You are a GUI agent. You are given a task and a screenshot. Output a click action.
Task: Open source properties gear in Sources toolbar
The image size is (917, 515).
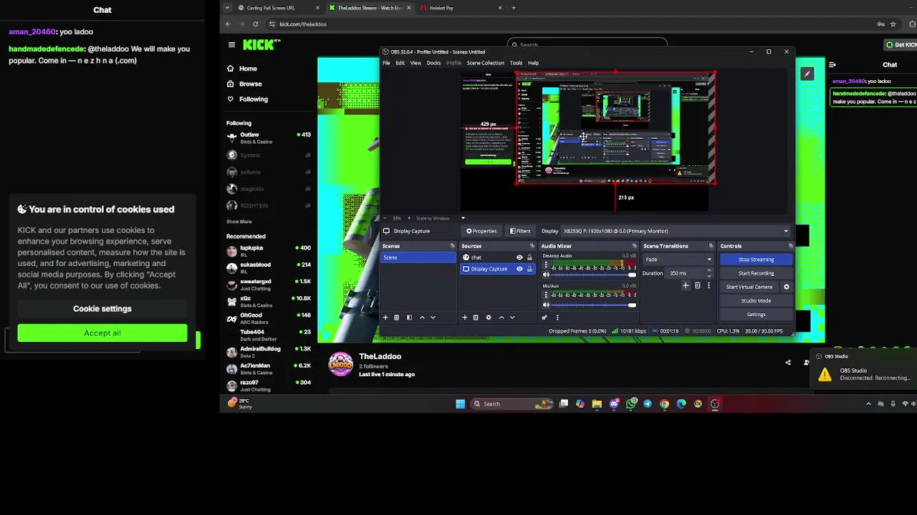[489, 318]
